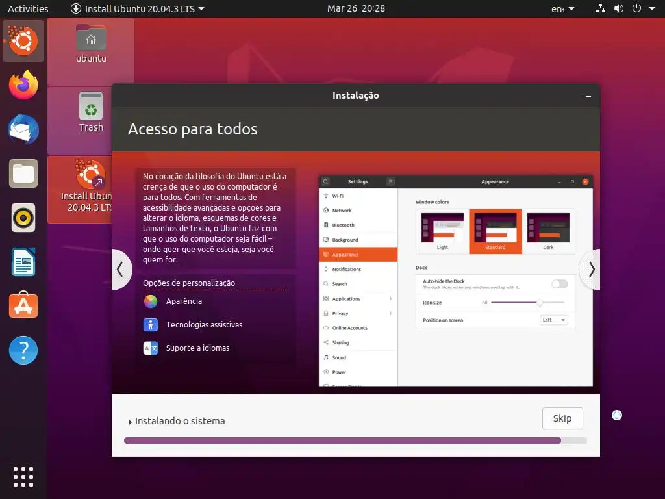This screenshot has width=665, height=499.
Task: Select Power in Settings sidebar image
Action: tap(358, 372)
